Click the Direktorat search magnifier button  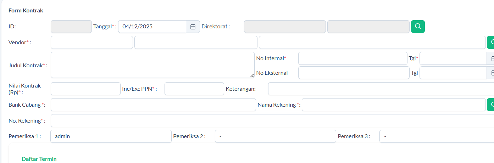(418, 27)
